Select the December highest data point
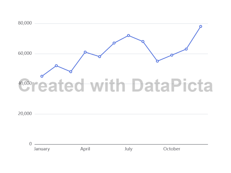 201,26
